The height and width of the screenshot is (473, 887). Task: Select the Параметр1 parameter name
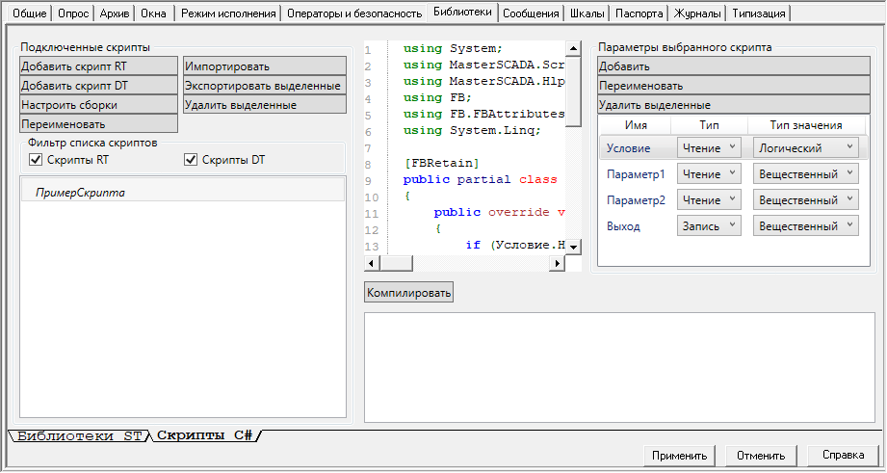click(636, 174)
